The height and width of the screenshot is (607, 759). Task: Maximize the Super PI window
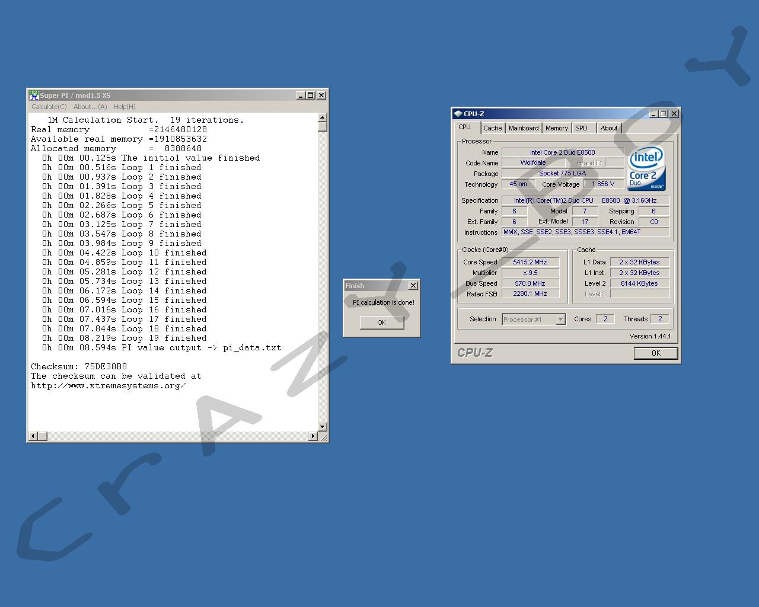click(310, 95)
